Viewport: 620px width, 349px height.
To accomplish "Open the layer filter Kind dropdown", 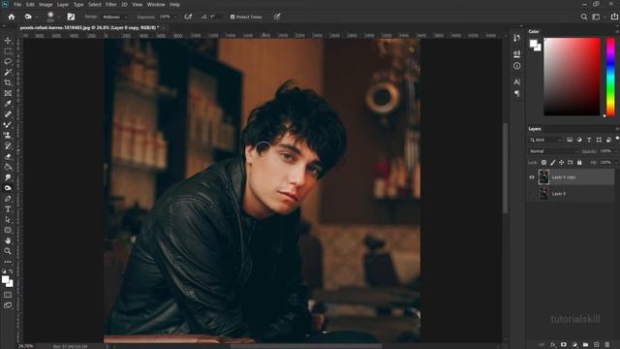I will (545, 140).
